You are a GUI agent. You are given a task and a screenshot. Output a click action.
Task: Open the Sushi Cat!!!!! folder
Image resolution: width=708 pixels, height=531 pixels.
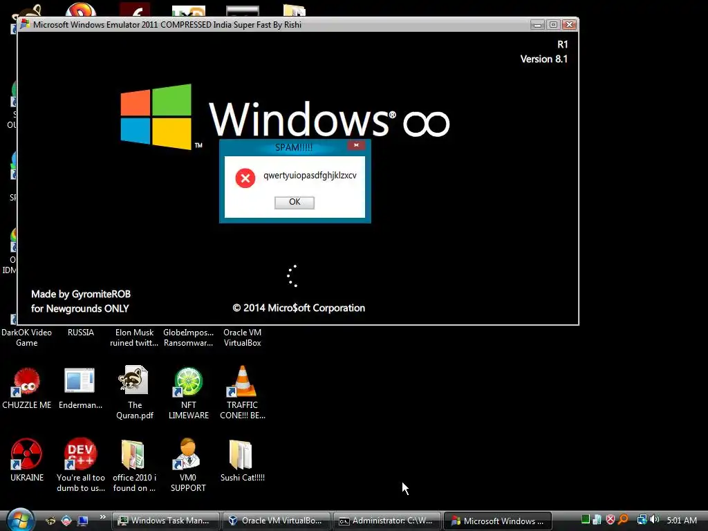[243, 460]
